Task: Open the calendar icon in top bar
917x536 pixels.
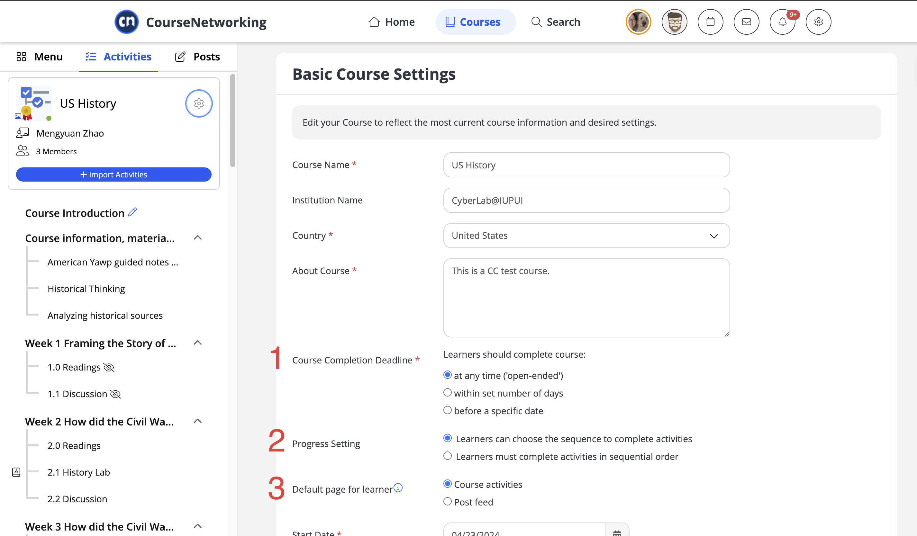Action: tap(710, 22)
